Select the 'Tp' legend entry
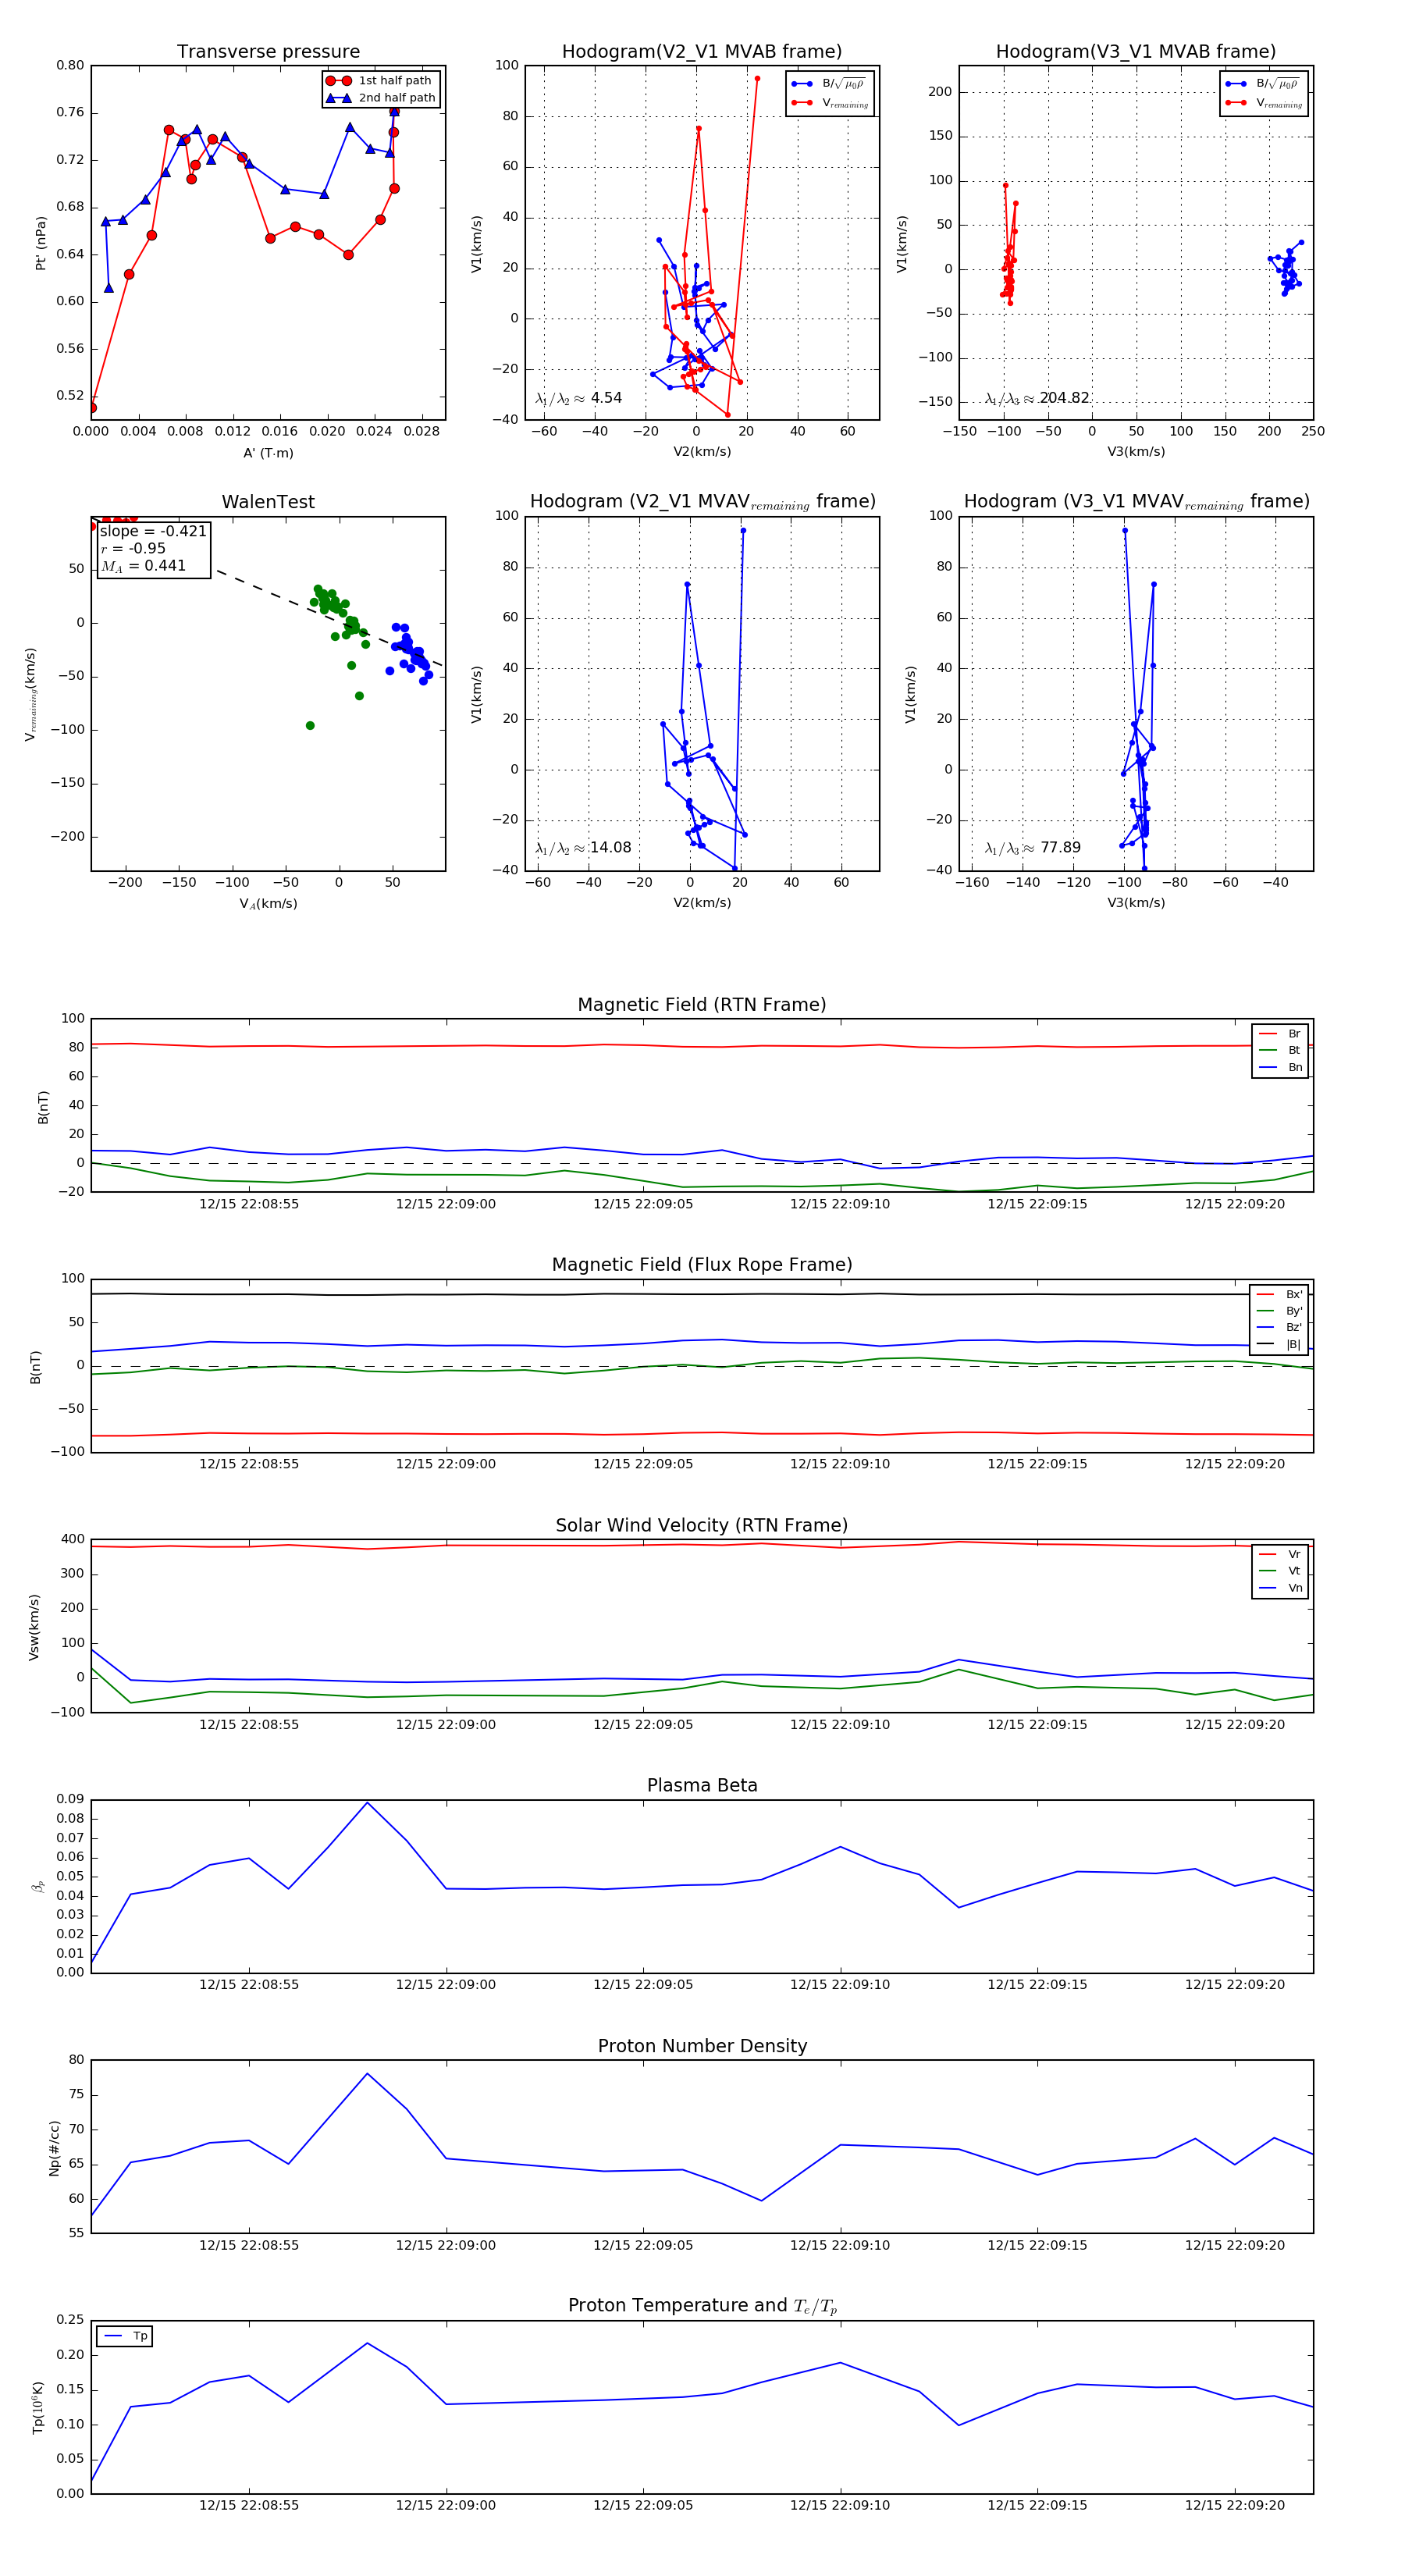 pos(126,2336)
